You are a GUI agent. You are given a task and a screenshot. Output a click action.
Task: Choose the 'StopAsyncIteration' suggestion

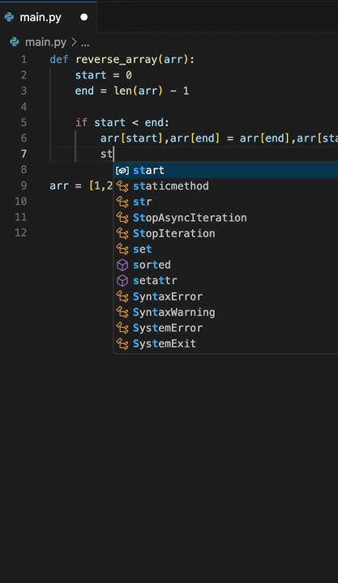pyautogui.click(x=225, y=218)
